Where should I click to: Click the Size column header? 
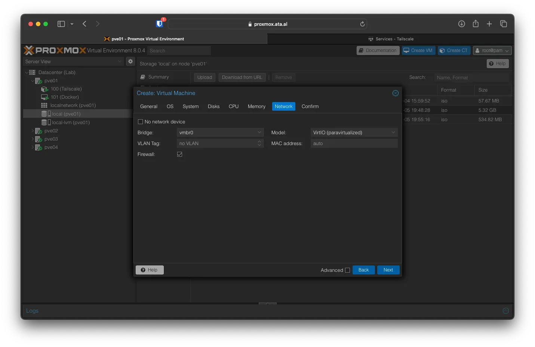click(x=493, y=90)
